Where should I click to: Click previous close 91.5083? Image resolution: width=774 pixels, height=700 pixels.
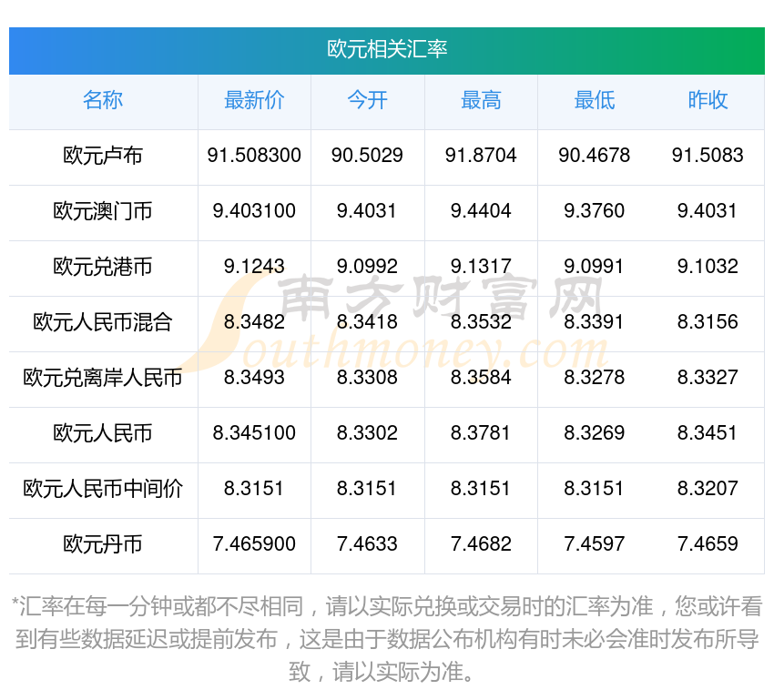coord(708,156)
